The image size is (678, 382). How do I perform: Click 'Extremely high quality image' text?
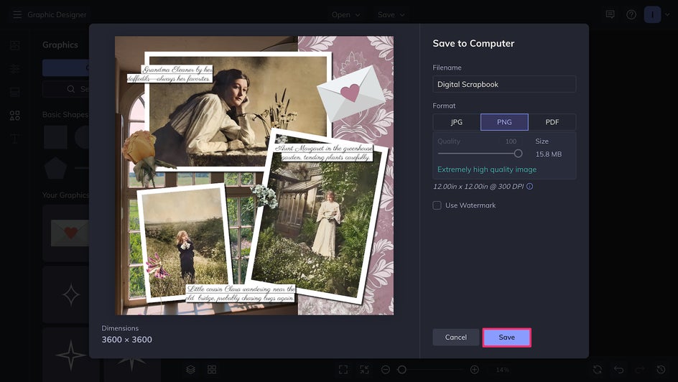(x=487, y=170)
